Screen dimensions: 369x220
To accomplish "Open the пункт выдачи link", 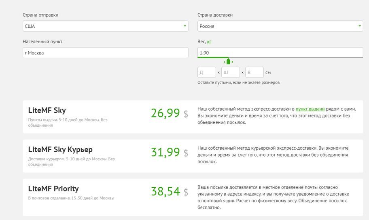I will pos(310,109).
